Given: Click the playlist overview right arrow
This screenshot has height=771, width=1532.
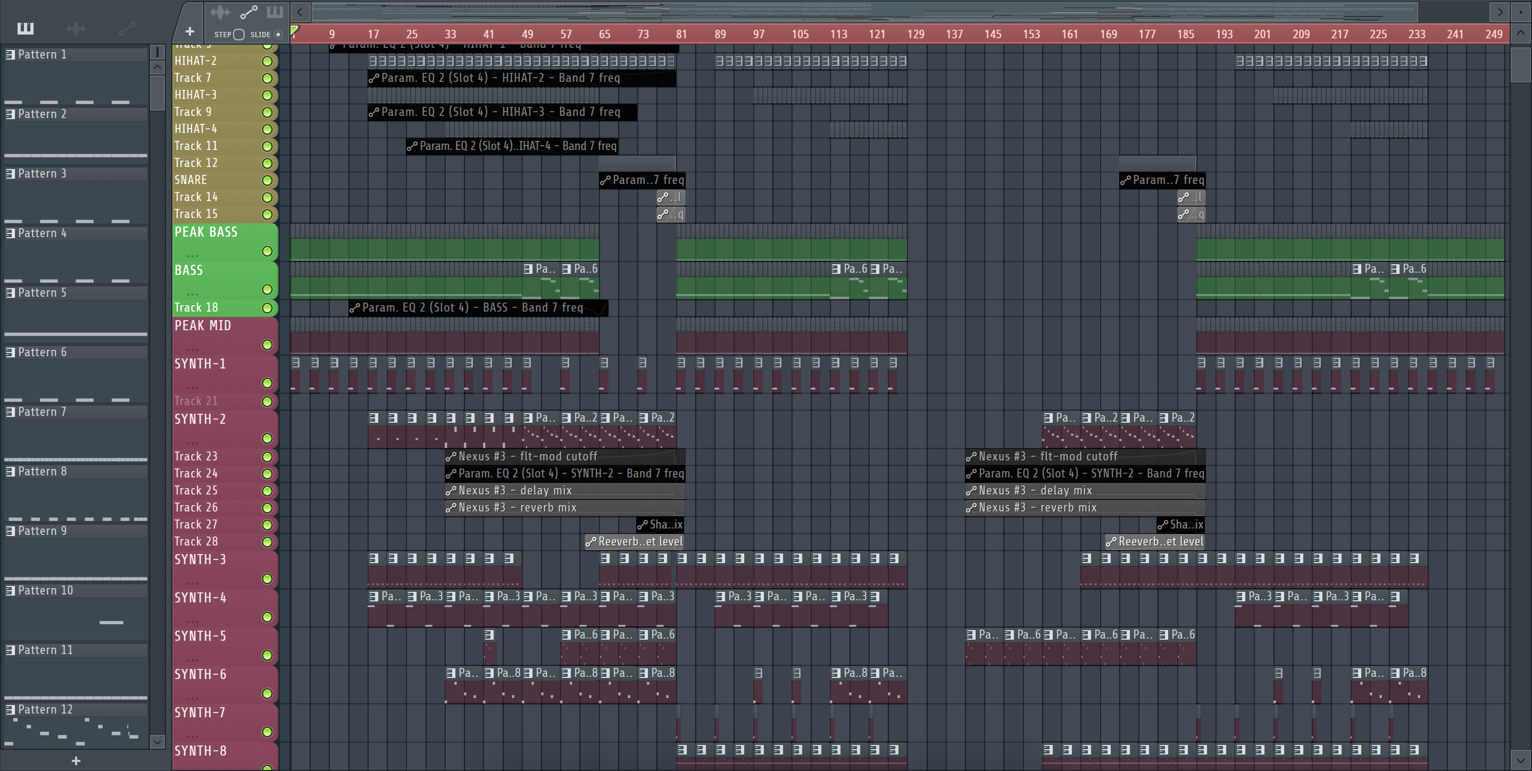Looking at the screenshot, I should tap(1500, 11).
